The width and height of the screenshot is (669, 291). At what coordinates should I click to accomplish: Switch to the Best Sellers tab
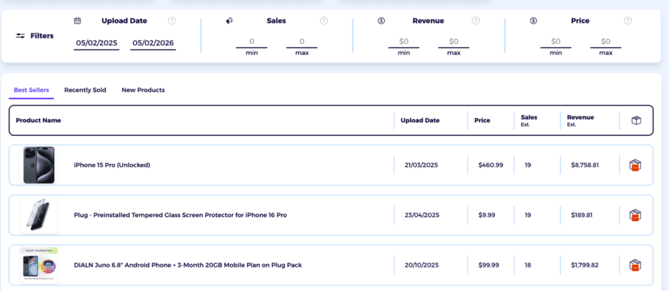coord(31,90)
